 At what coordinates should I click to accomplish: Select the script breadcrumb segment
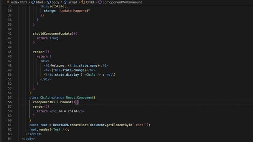[x=73, y=2]
